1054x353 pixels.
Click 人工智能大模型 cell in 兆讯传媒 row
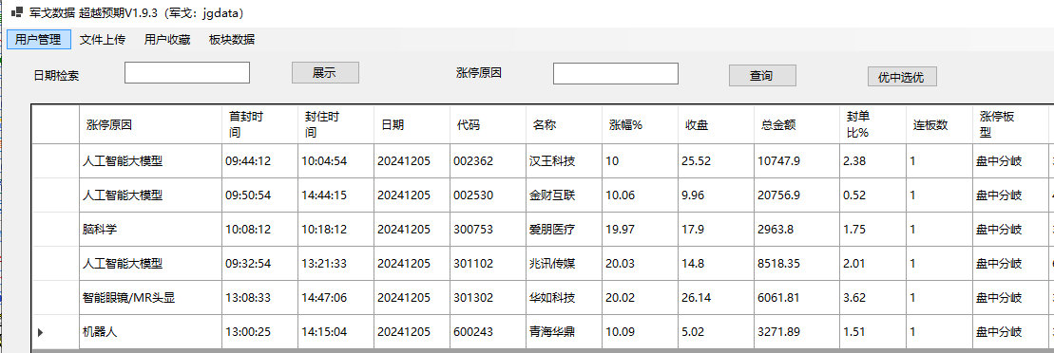(x=150, y=264)
